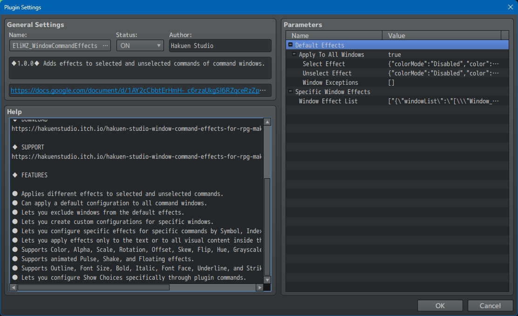Click the download itch.io URL in Help
The width and height of the screenshot is (518, 316).
pyautogui.click(x=136, y=128)
